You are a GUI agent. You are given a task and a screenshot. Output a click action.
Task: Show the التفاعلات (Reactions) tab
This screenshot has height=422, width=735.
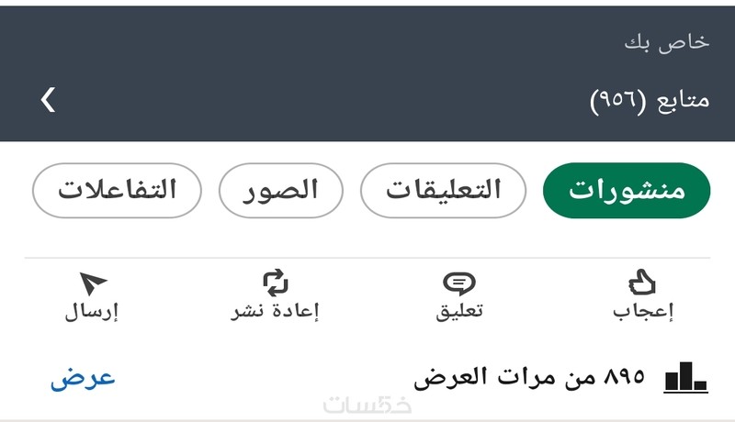click(x=117, y=190)
